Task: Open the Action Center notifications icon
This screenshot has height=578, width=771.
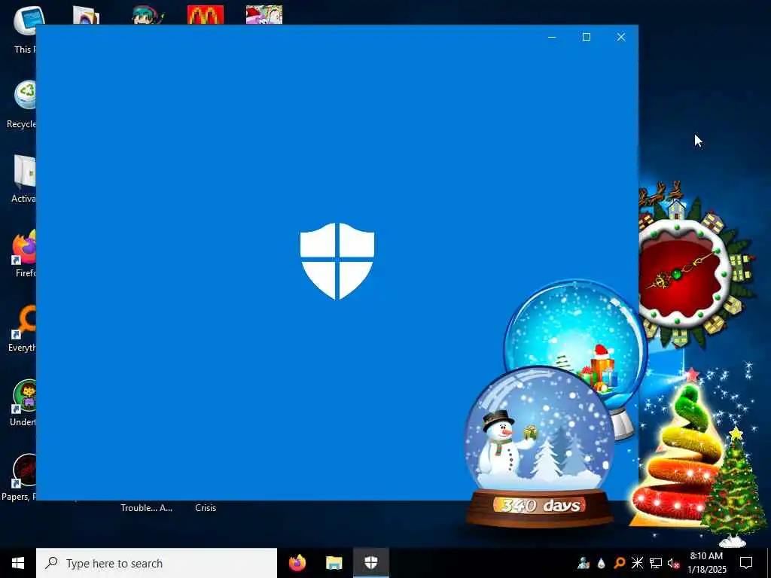Action: click(746, 563)
